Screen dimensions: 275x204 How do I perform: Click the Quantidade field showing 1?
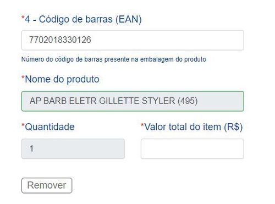click(73, 148)
